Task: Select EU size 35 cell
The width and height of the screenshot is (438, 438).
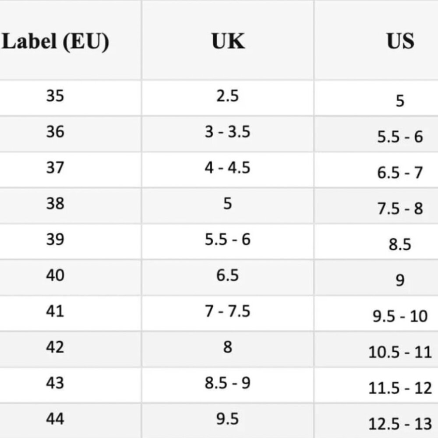Action: tap(71, 98)
